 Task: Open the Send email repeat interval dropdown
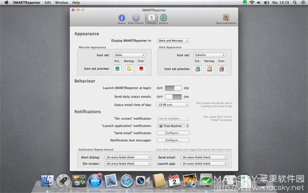click(x=204, y=157)
